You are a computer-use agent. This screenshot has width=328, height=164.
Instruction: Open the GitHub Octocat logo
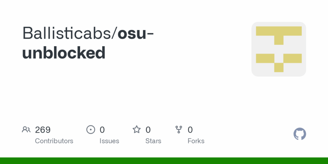[x=300, y=134]
